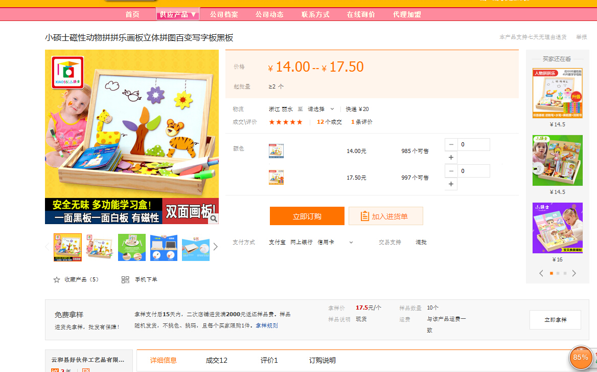Click second color variant swatch at 17.50元
This screenshot has width=597, height=372.
[x=276, y=177]
